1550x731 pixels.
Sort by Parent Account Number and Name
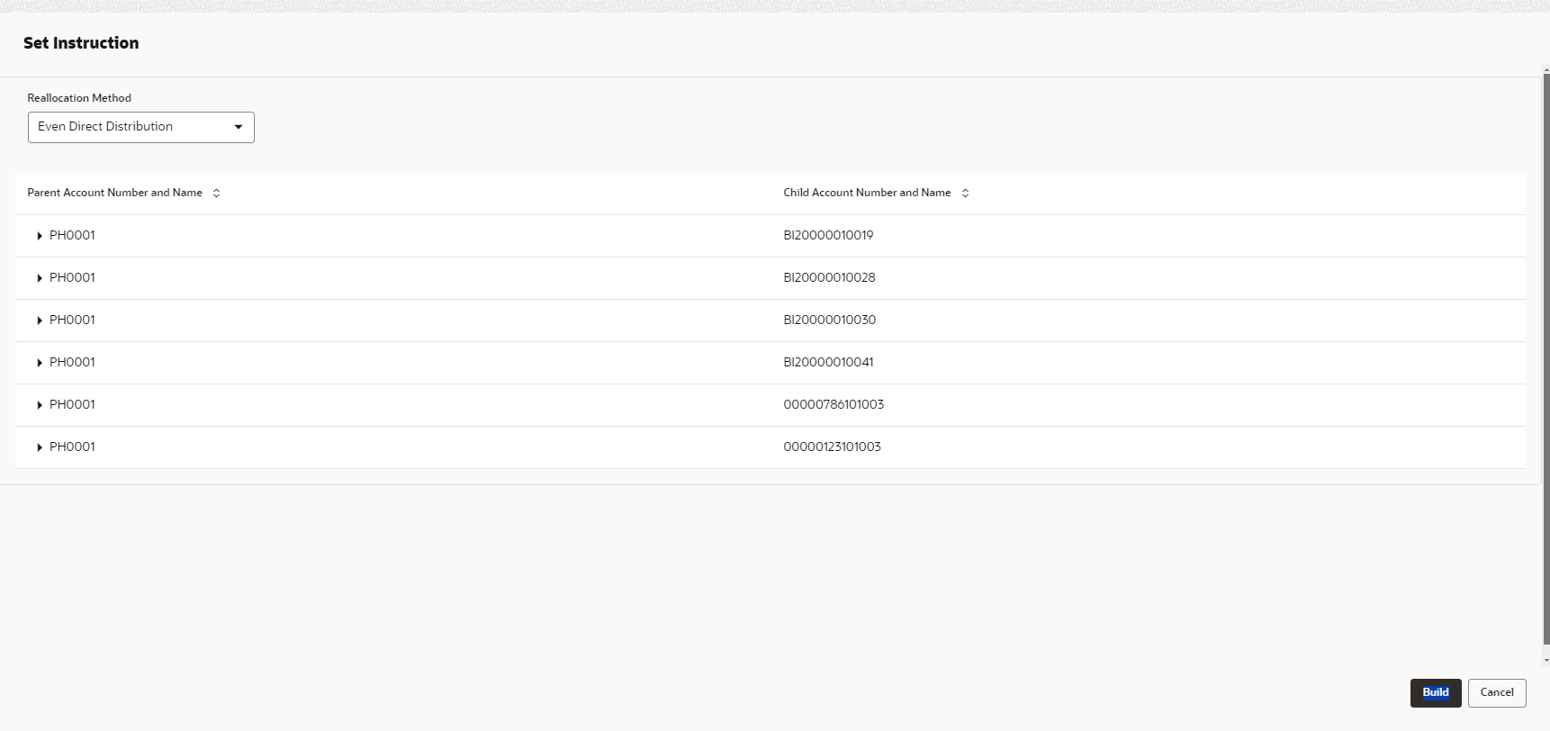coord(216,193)
